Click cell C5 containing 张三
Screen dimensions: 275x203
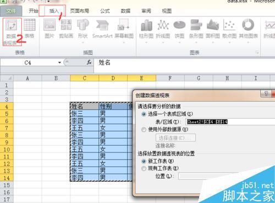point(85,113)
